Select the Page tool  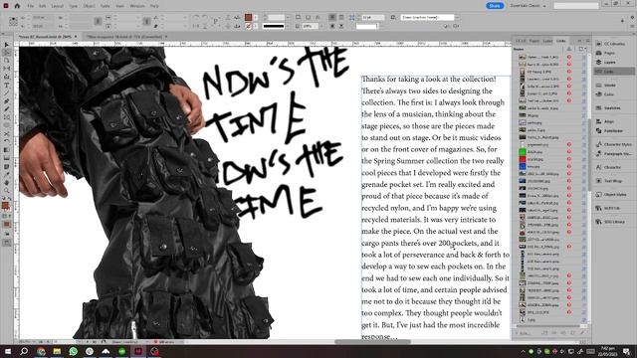[7, 61]
